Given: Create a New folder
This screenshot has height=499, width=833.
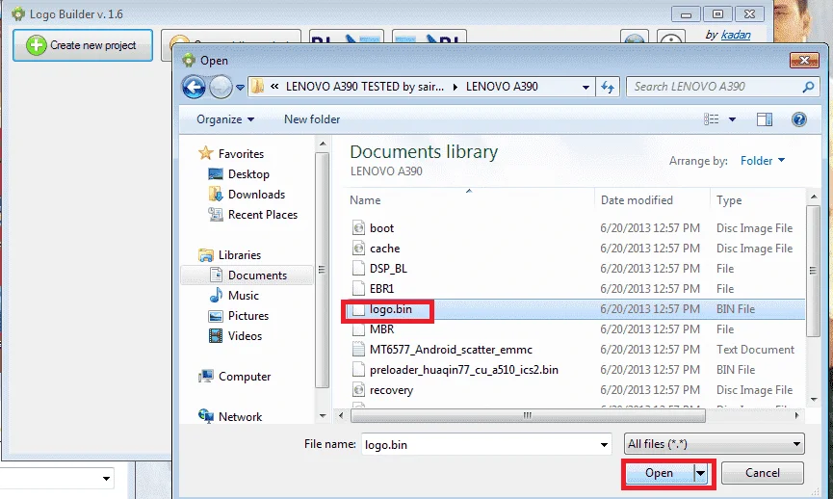Looking at the screenshot, I should pos(312,119).
